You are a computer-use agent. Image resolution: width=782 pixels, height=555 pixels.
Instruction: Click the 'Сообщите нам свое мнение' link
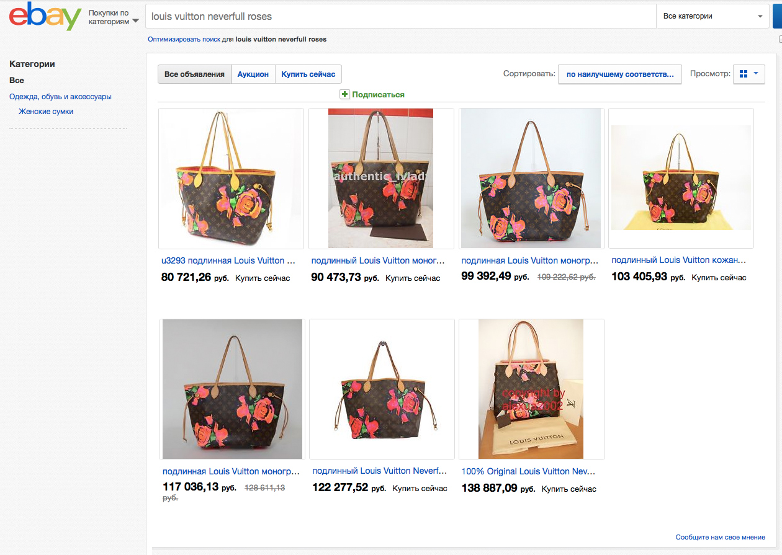click(x=720, y=537)
